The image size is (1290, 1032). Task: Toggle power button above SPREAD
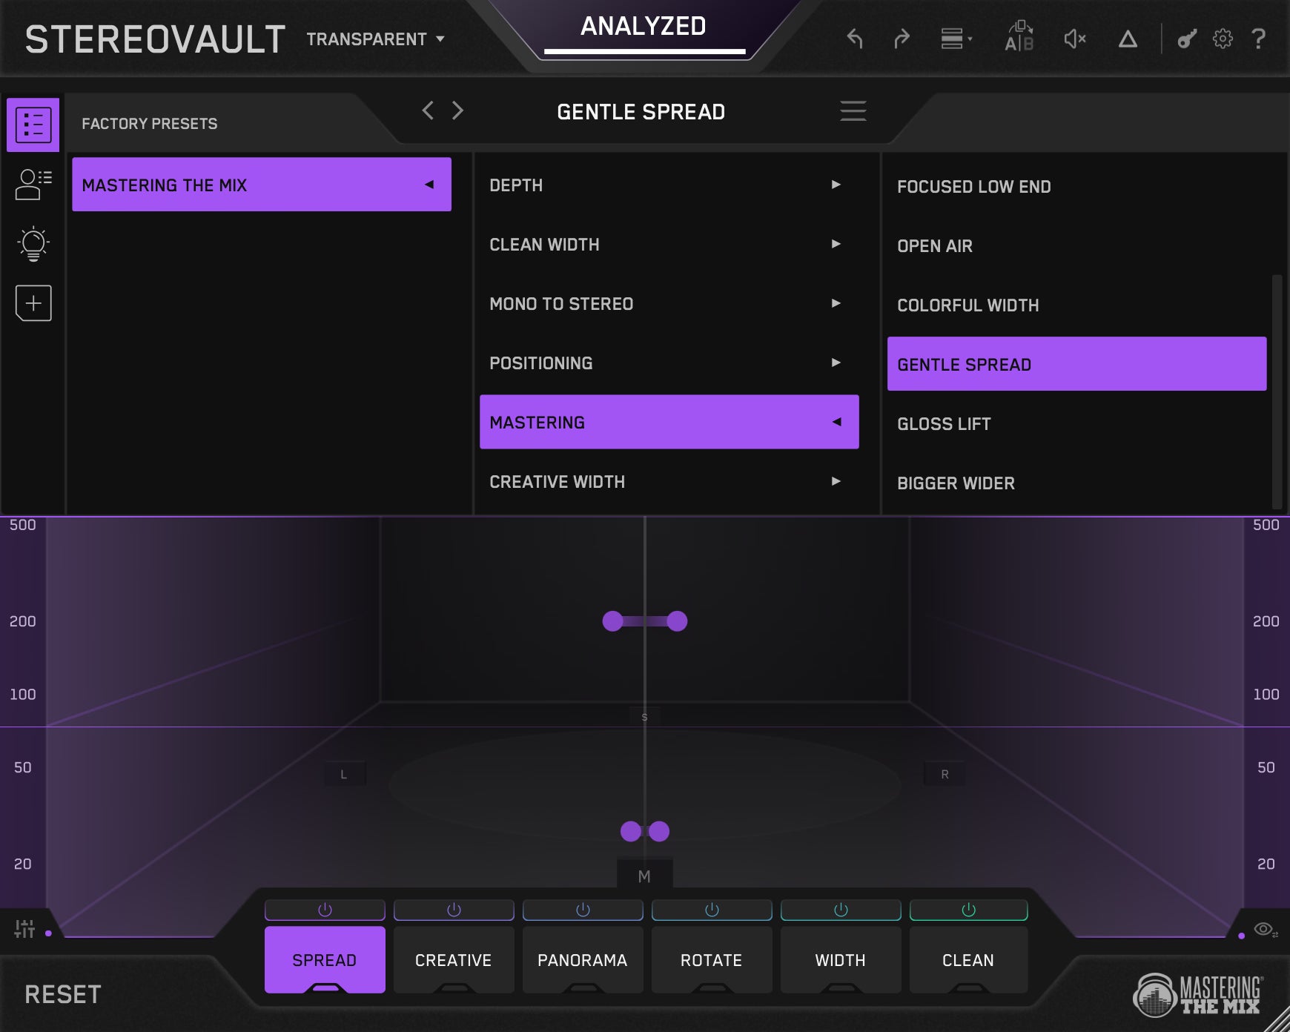click(x=325, y=910)
